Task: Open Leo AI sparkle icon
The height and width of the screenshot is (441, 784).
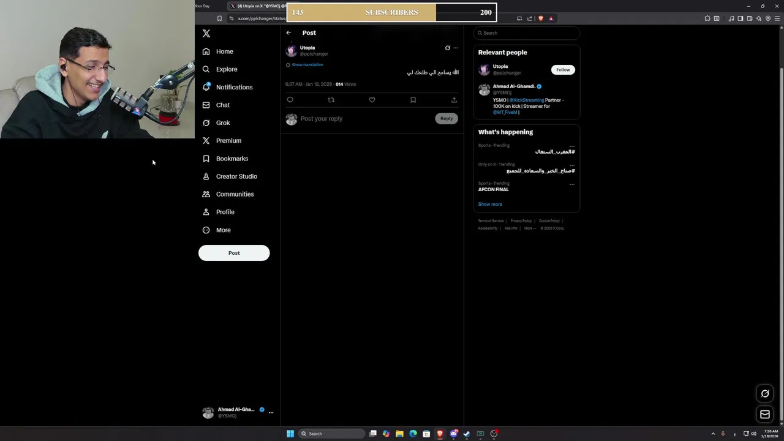Action: 759,18
